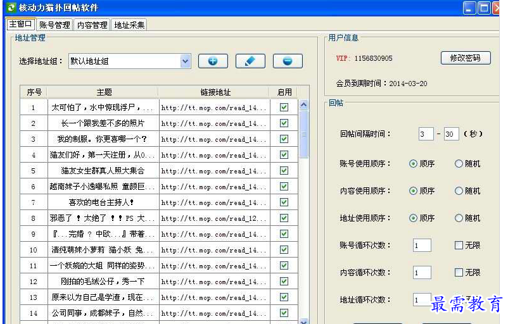Uncheck the 启用 box for row 13
Viewport: 508px width, 324px height.
point(284,297)
